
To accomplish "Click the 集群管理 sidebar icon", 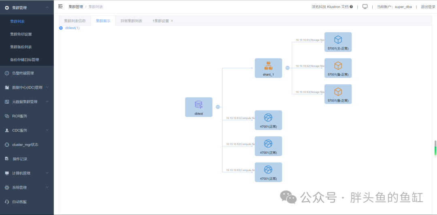I will 7,8.
